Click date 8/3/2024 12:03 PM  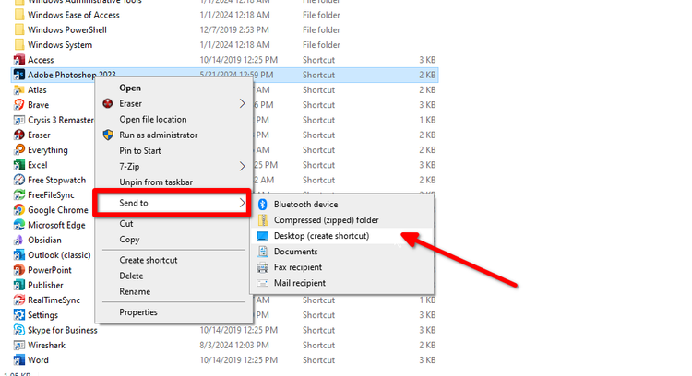(234, 346)
